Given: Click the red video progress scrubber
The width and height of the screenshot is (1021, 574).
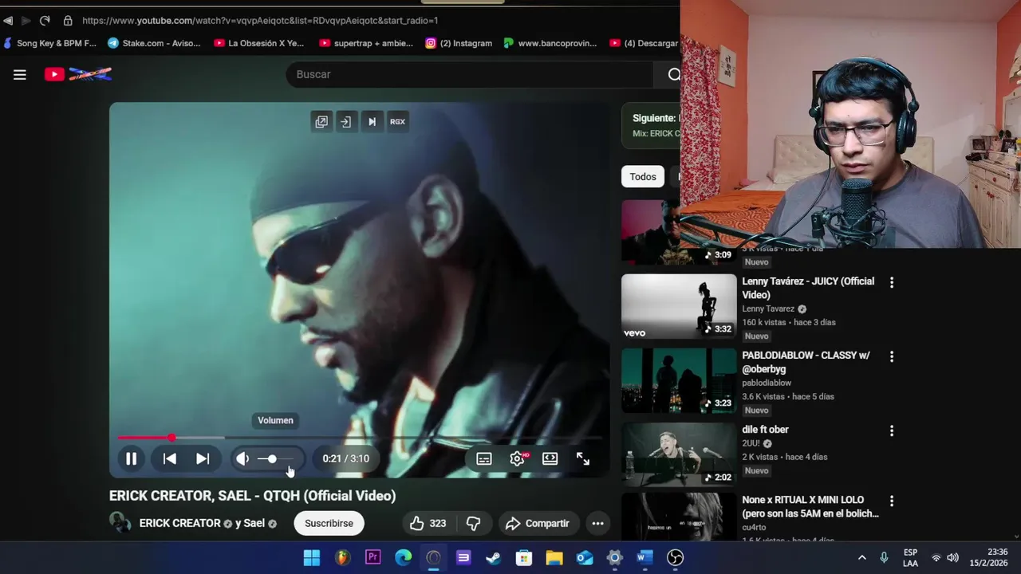Looking at the screenshot, I should pos(171,438).
